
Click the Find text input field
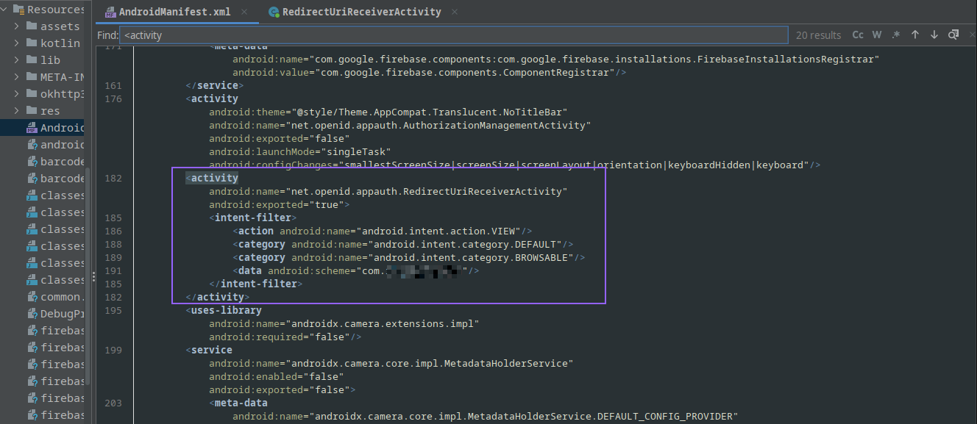click(x=452, y=35)
